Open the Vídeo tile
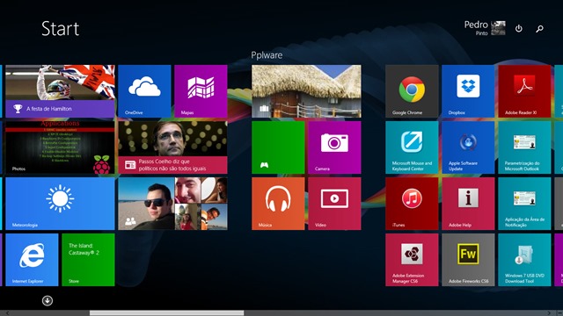 [334, 204]
